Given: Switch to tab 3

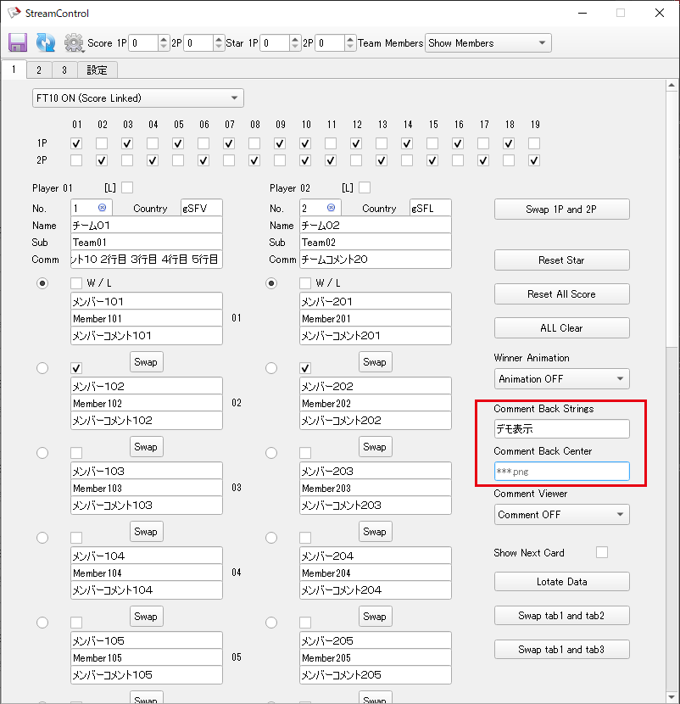Looking at the screenshot, I should 64,70.
